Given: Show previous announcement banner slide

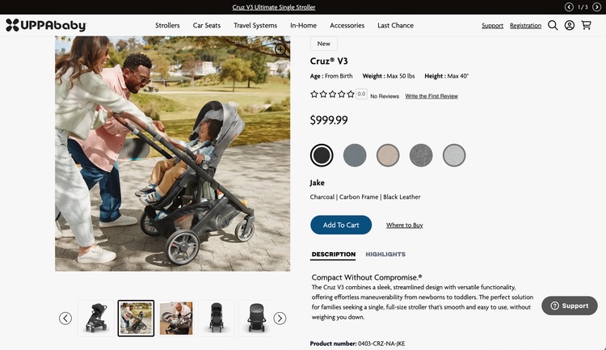Looking at the screenshot, I should 569,7.
